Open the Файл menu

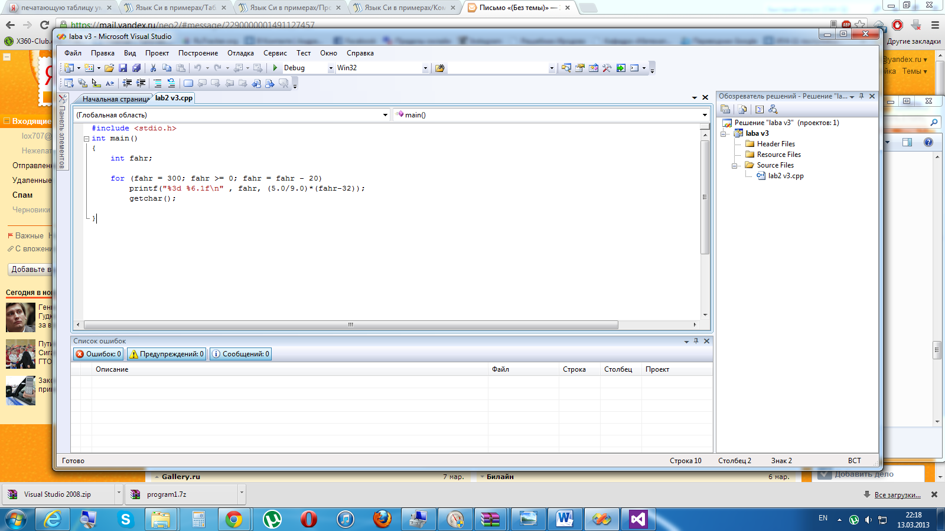pos(73,53)
